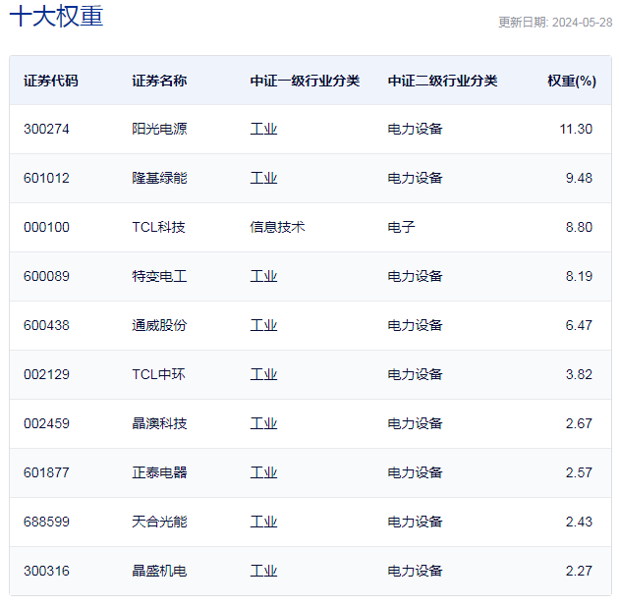Click 工业 in the 通威股份 row

[263, 325]
